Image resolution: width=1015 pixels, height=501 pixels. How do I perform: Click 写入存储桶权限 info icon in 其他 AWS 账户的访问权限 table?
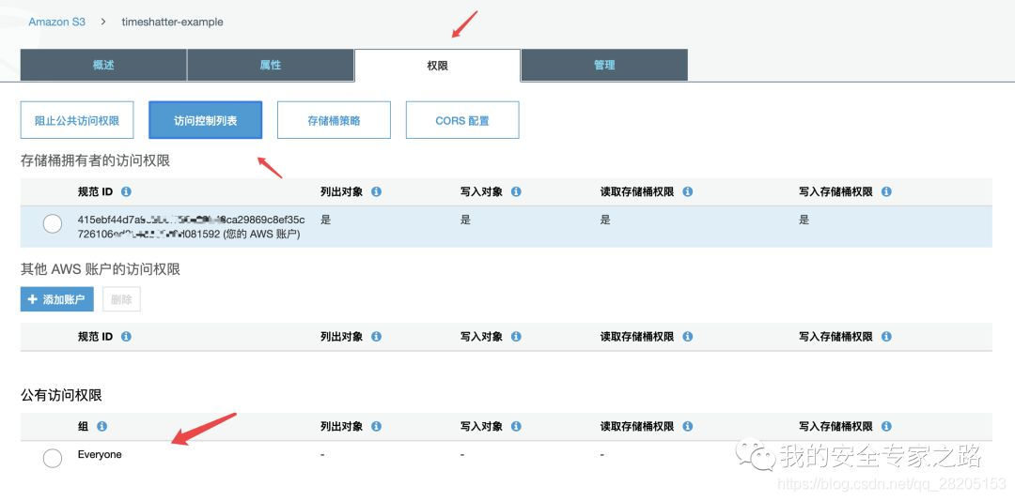[886, 337]
